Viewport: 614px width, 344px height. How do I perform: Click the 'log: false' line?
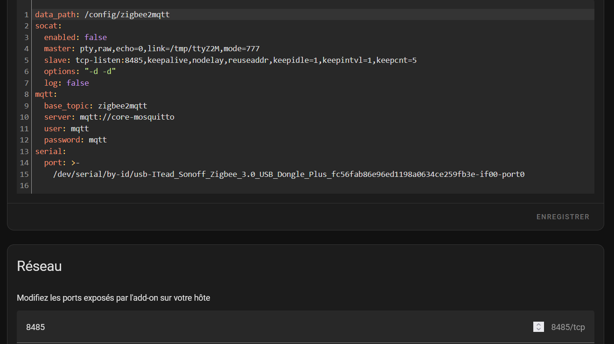66,83
